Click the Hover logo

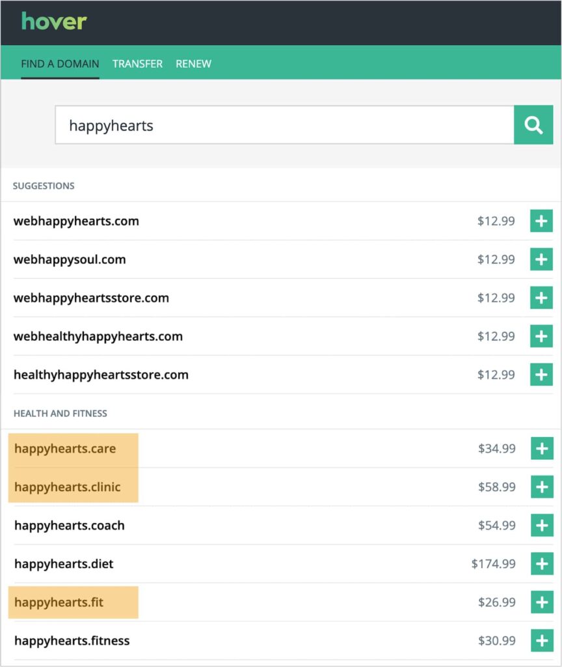(54, 21)
